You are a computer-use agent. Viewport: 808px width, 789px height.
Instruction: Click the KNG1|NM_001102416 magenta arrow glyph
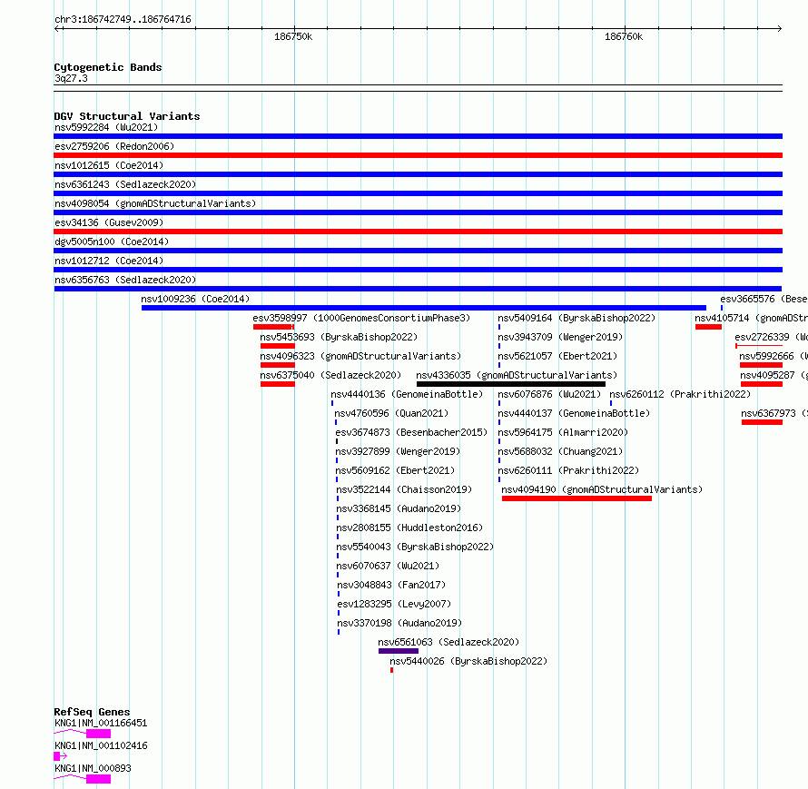pyautogui.click(x=60, y=756)
